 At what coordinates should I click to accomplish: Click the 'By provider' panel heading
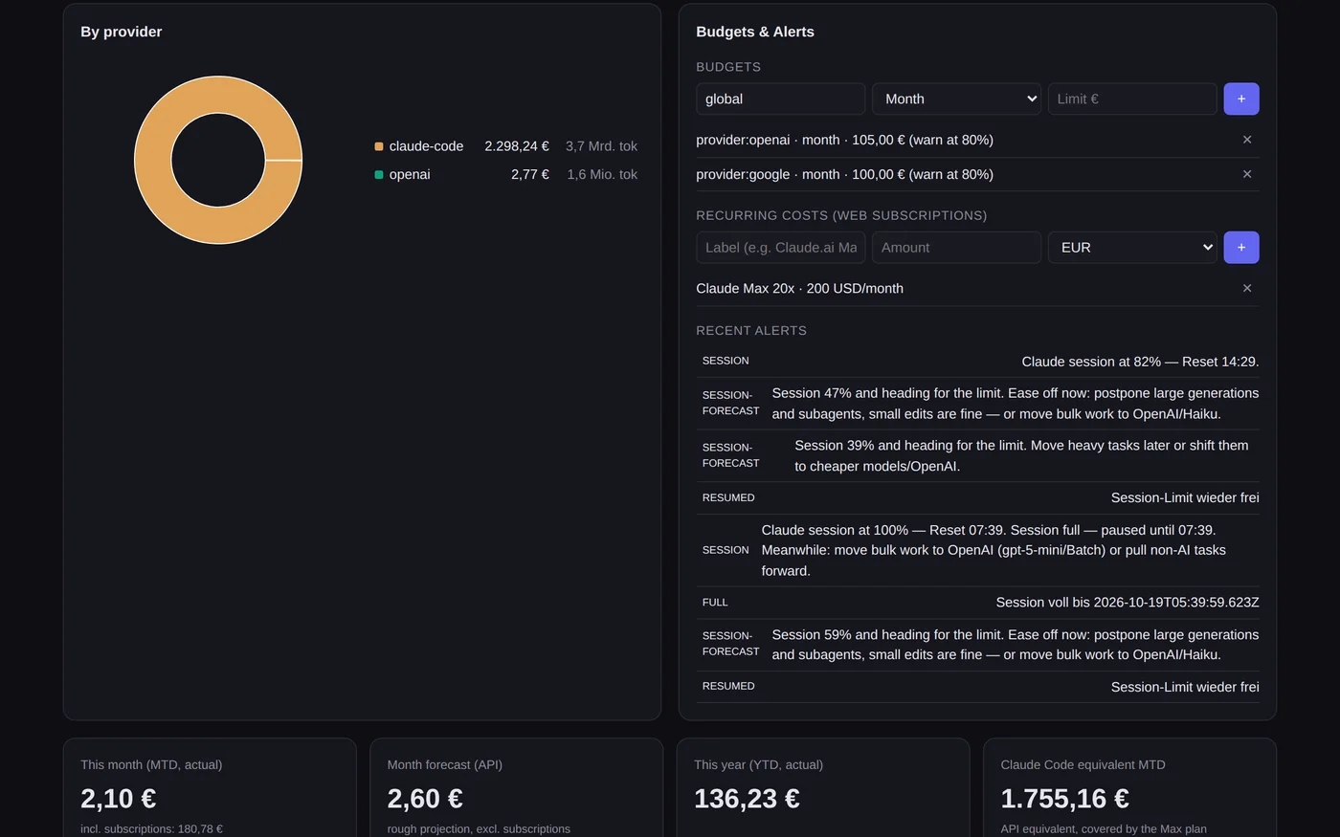pyautogui.click(x=122, y=32)
